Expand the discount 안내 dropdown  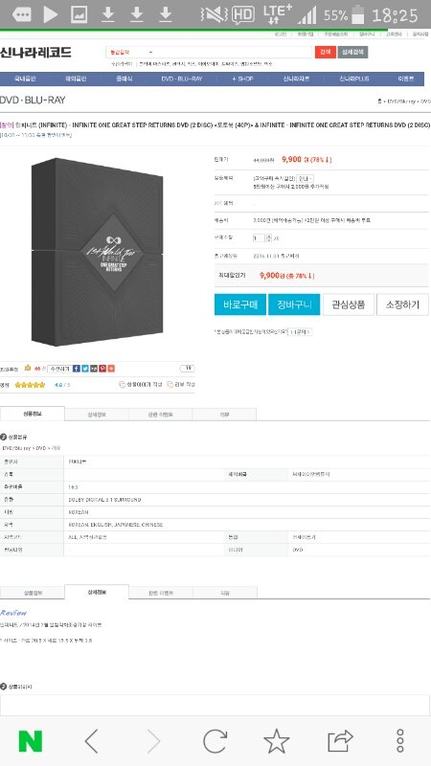306,179
